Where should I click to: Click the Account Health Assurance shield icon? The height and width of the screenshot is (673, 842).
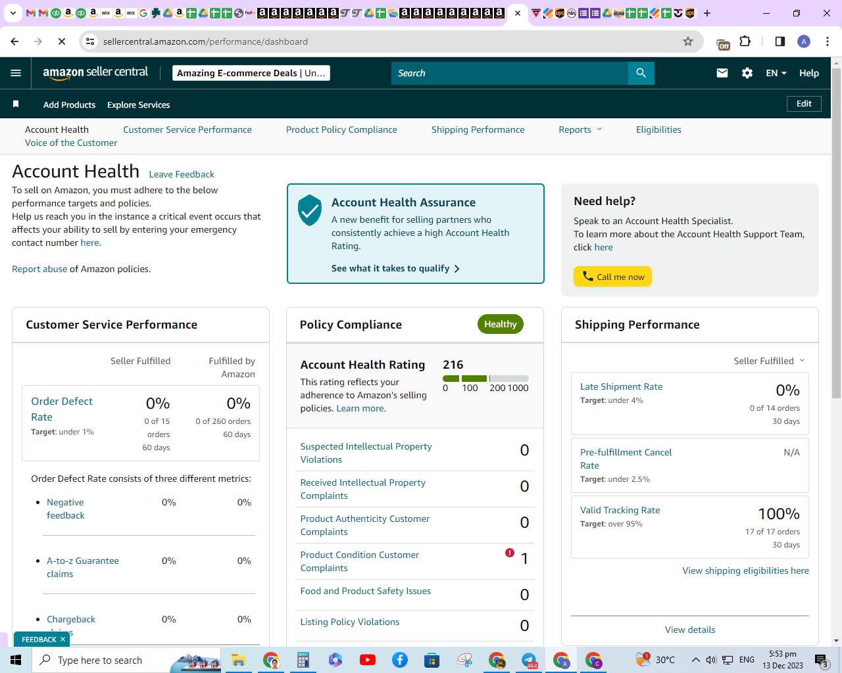[x=310, y=210]
